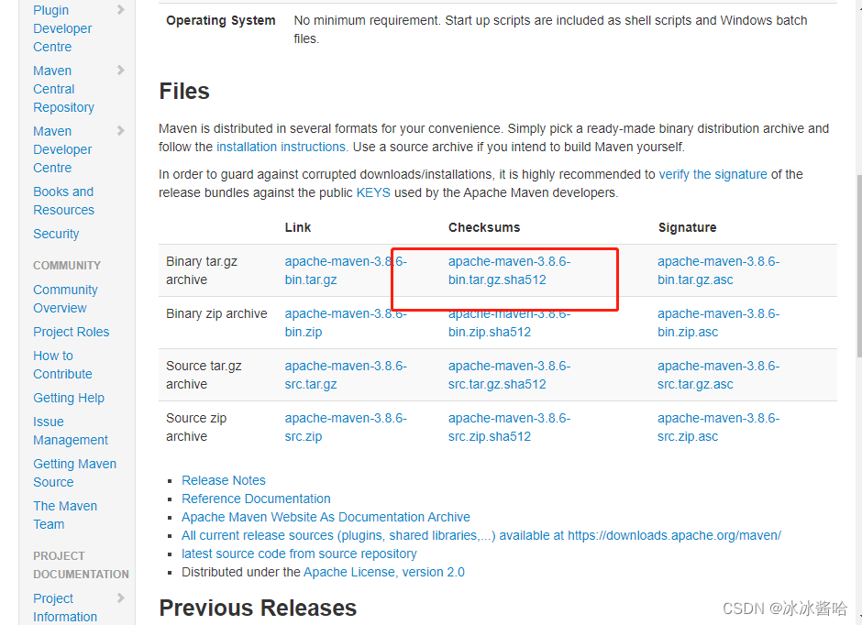This screenshot has height=625, width=862.
Task: Open apache-maven-3.8.6-bin.tar.gz.asc signature
Action: (x=719, y=270)
